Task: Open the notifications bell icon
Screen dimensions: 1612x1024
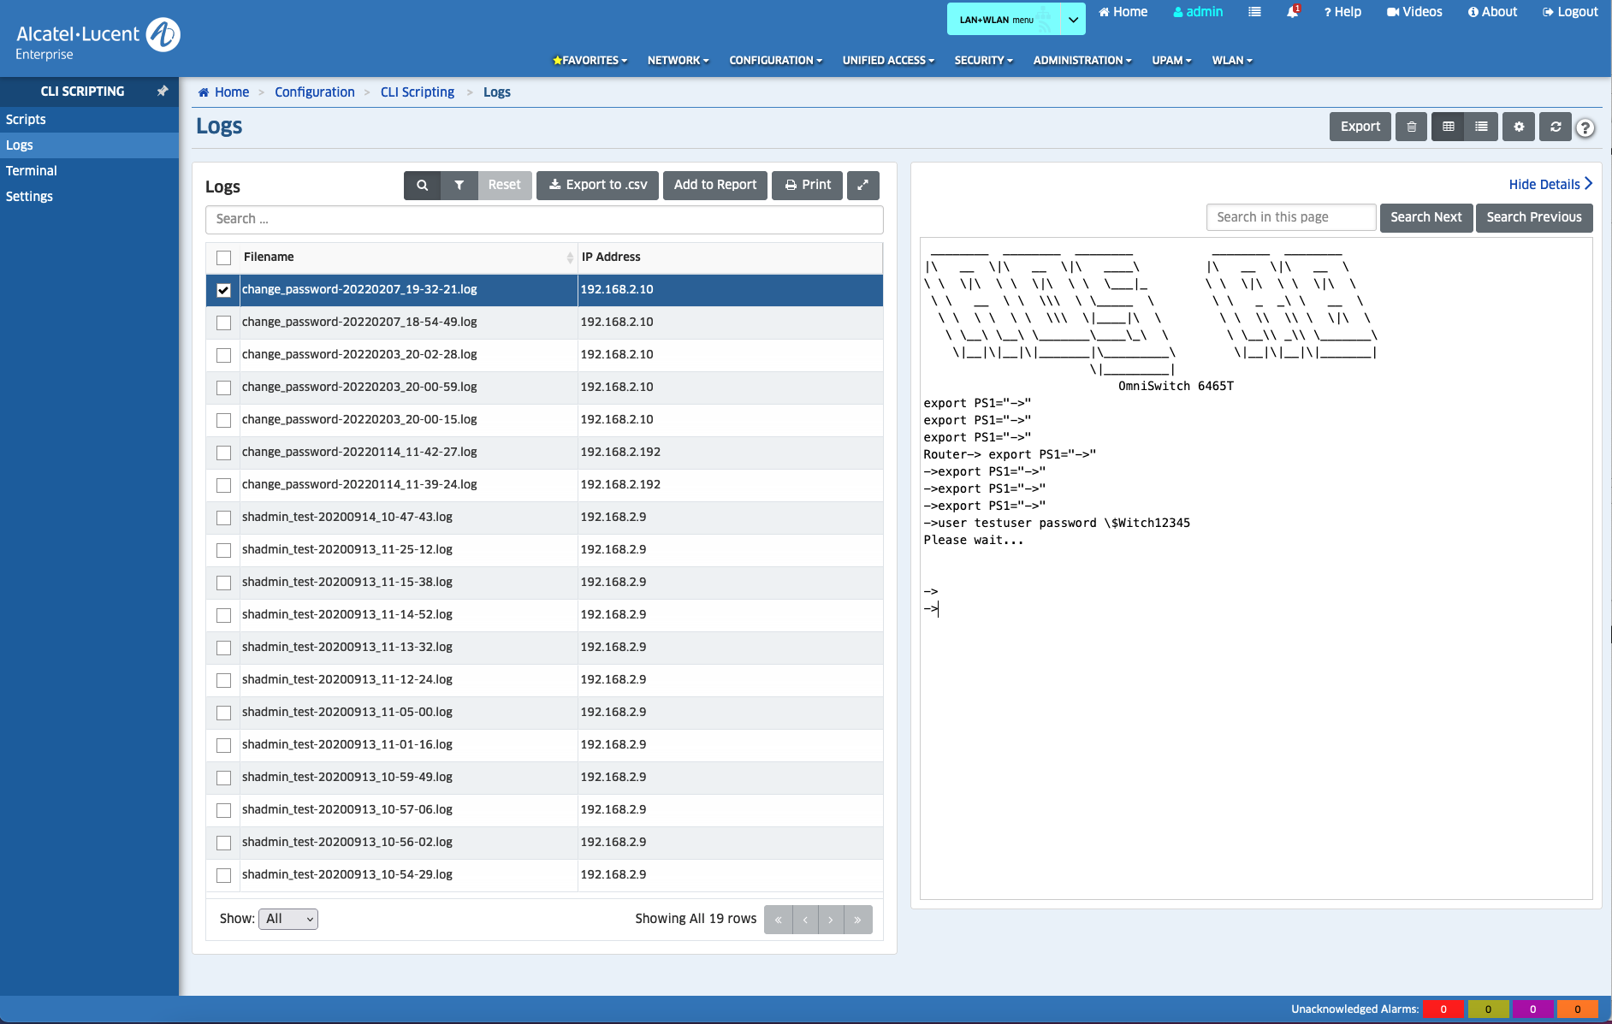Action: [1292, 12]
